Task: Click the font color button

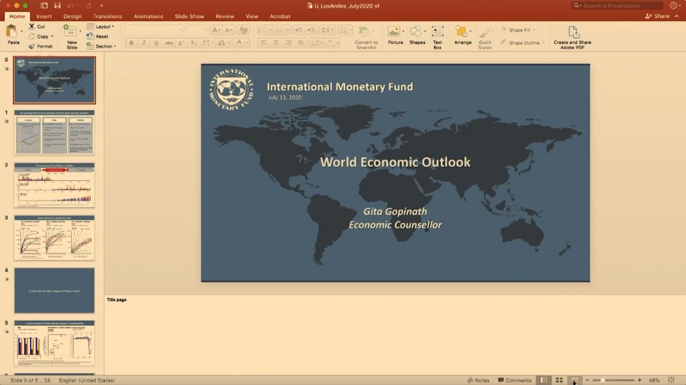Action: 240,43
